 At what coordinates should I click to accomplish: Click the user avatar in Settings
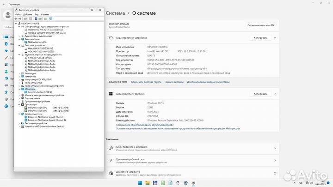(8, 15)
